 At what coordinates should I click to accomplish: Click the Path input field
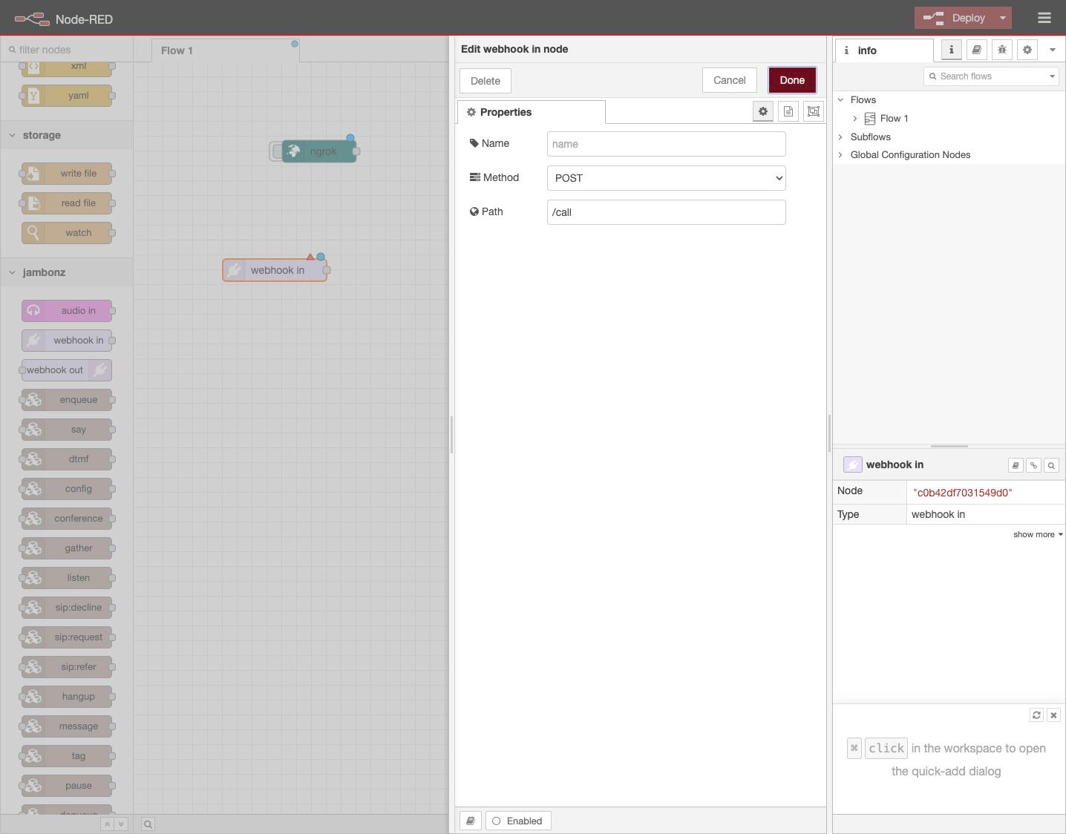click(666, 212)
